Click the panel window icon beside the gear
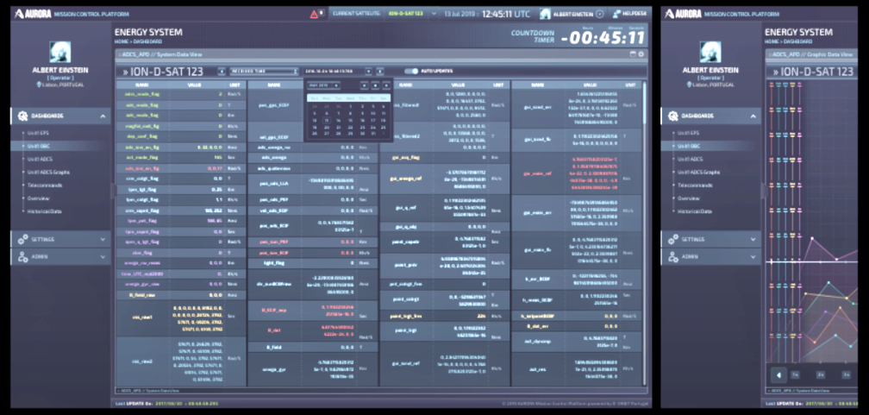The image size is (869, 415). [632, 53]
